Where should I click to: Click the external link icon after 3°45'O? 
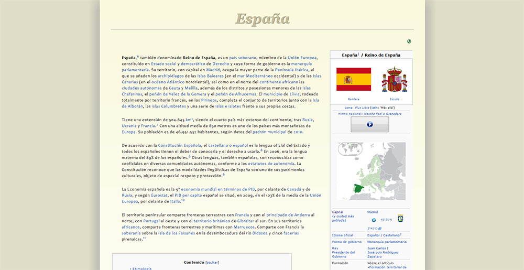point(380,229)
